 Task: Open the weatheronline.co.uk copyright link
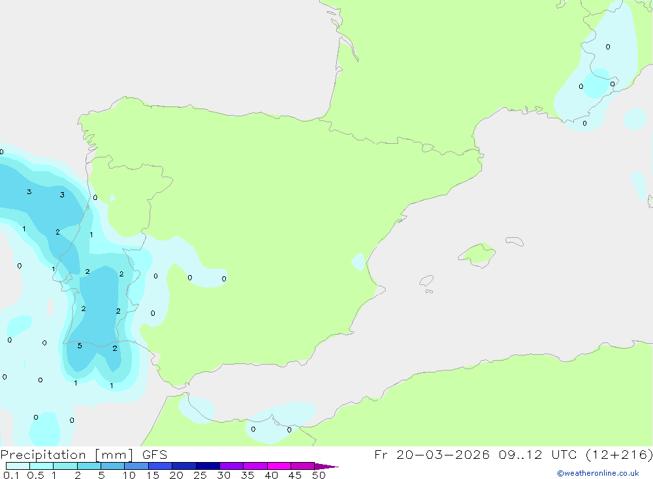pos(598,473)
